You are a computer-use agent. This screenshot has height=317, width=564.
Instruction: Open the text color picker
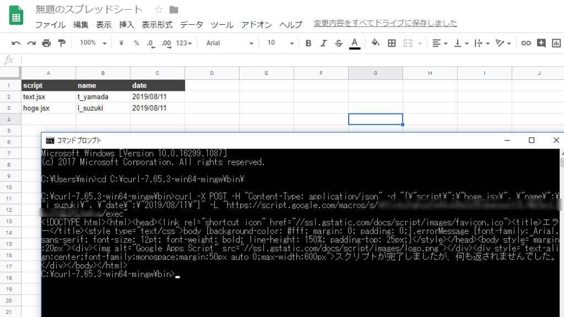coord(355,43)
